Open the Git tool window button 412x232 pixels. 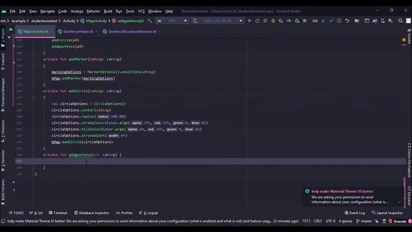pyautogui.click(x=36, y=213)
